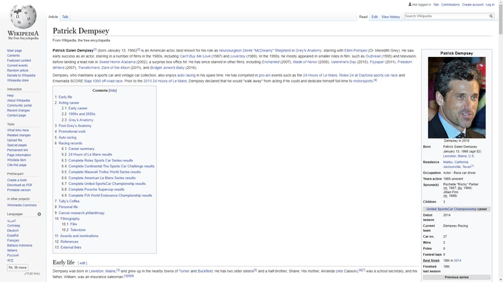Open Enchanted film link
503x282 pixels.
point(270,62)
